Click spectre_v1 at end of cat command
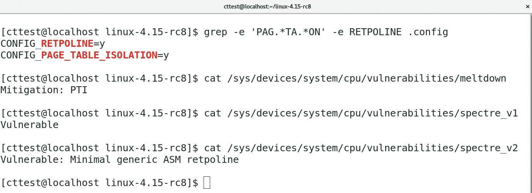Screen dimensions: 532x193 [489, 113]
